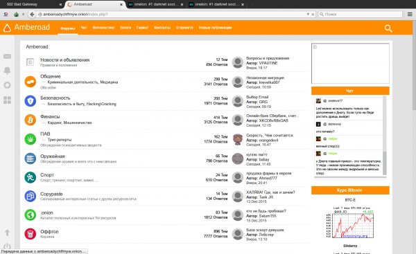
Task: Click the Copypaste forum icon
Action: (x=31, y=197)
